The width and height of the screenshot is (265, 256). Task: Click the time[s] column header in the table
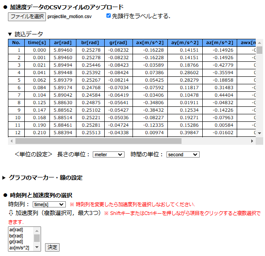[x=37, y=43]
